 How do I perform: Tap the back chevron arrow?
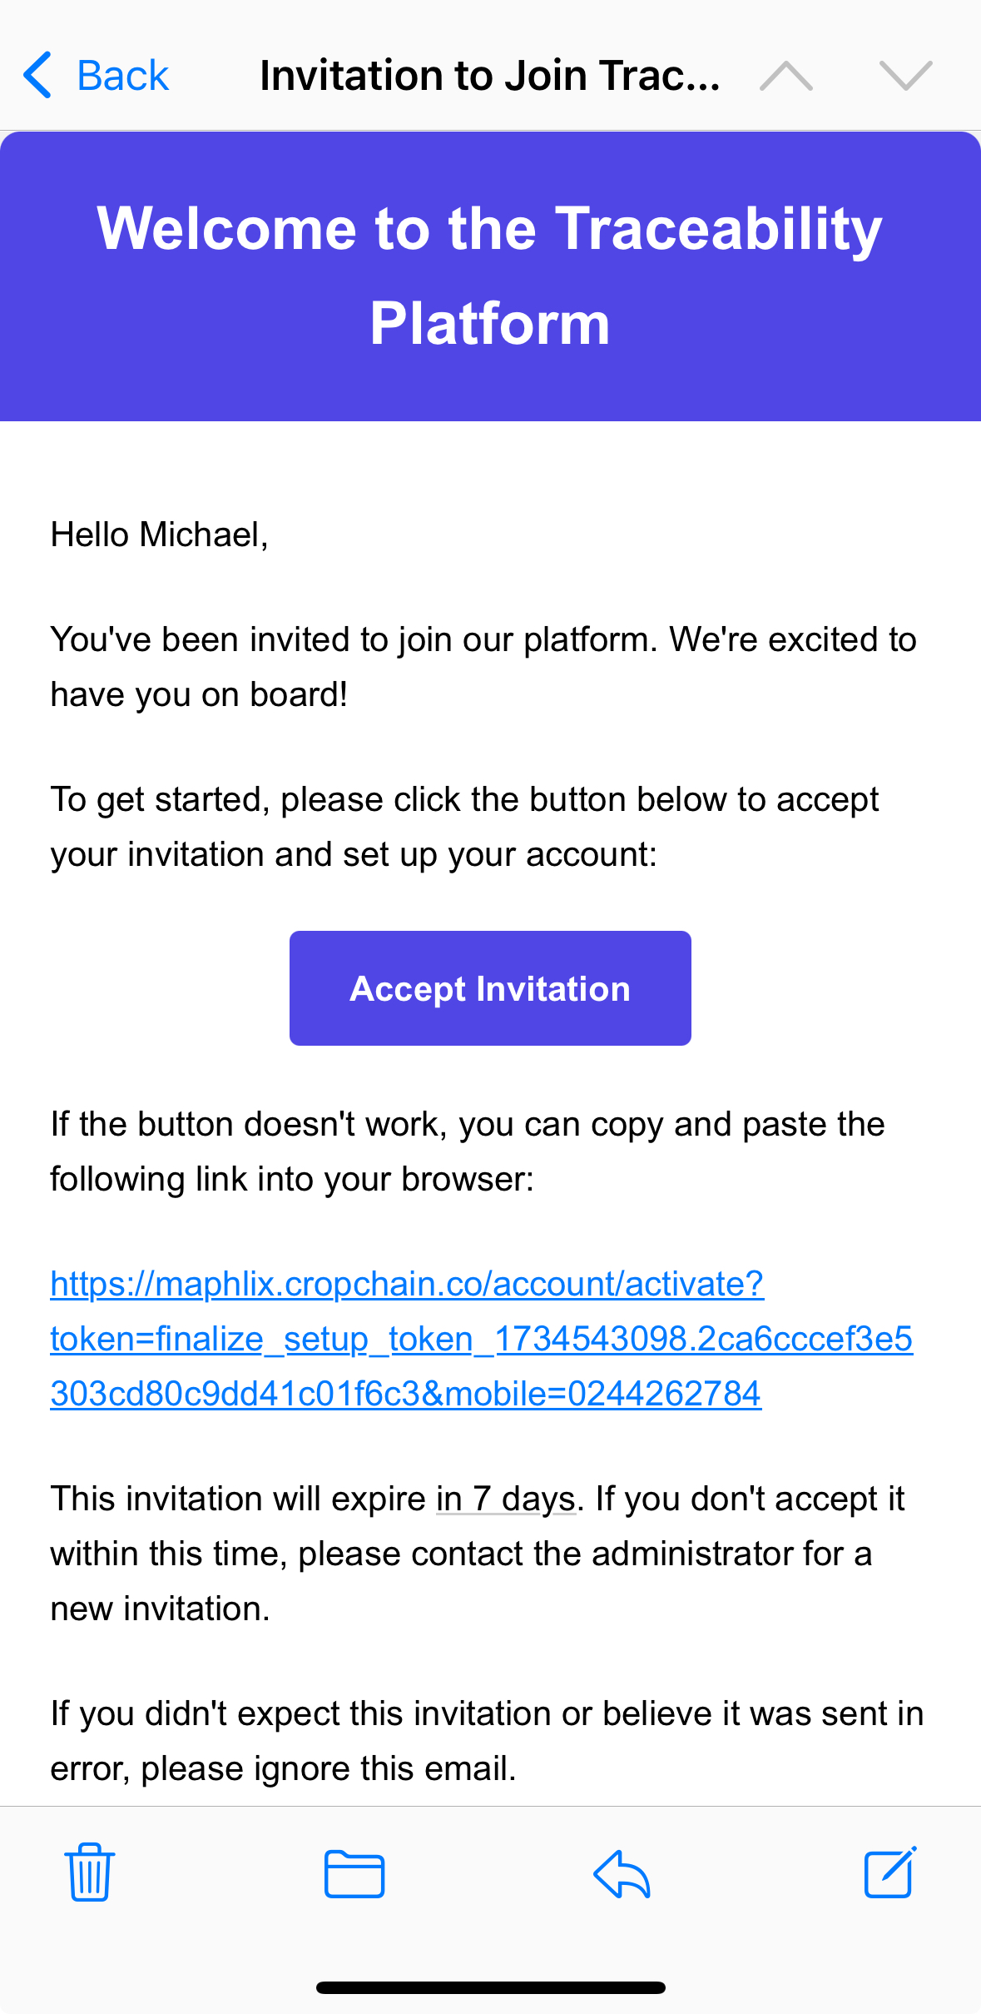click(36, 74)
